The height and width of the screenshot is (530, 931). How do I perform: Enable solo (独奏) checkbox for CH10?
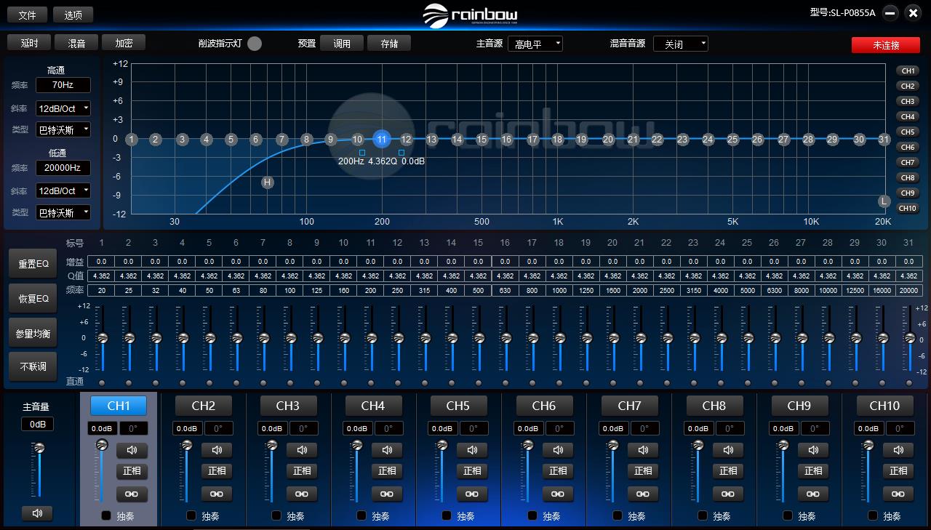pos(873,515)
